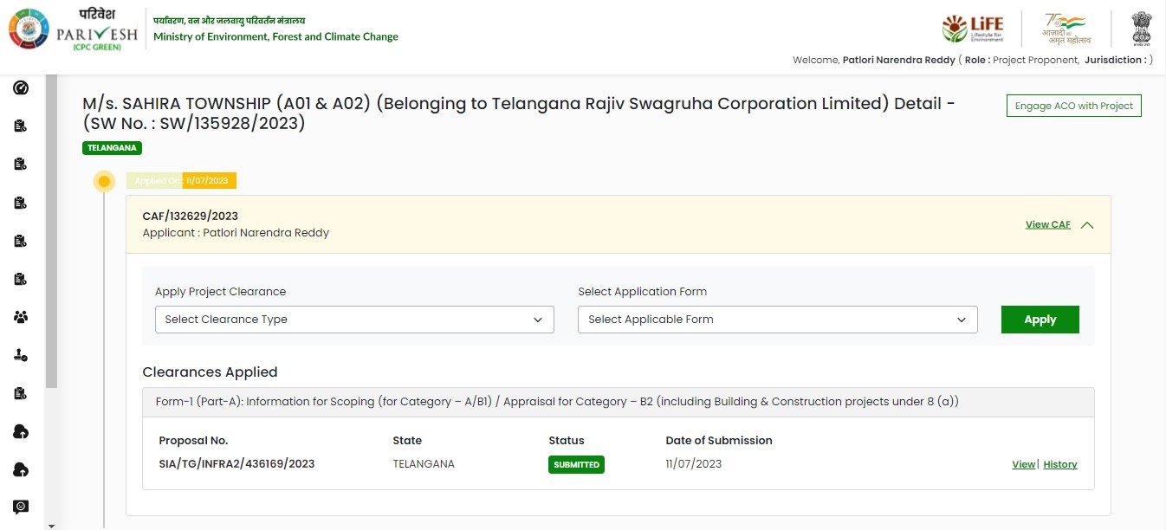
Task: Open View link for proposal SIA/TG/INFRA2/436169/2023
Action: point(1023,464)
